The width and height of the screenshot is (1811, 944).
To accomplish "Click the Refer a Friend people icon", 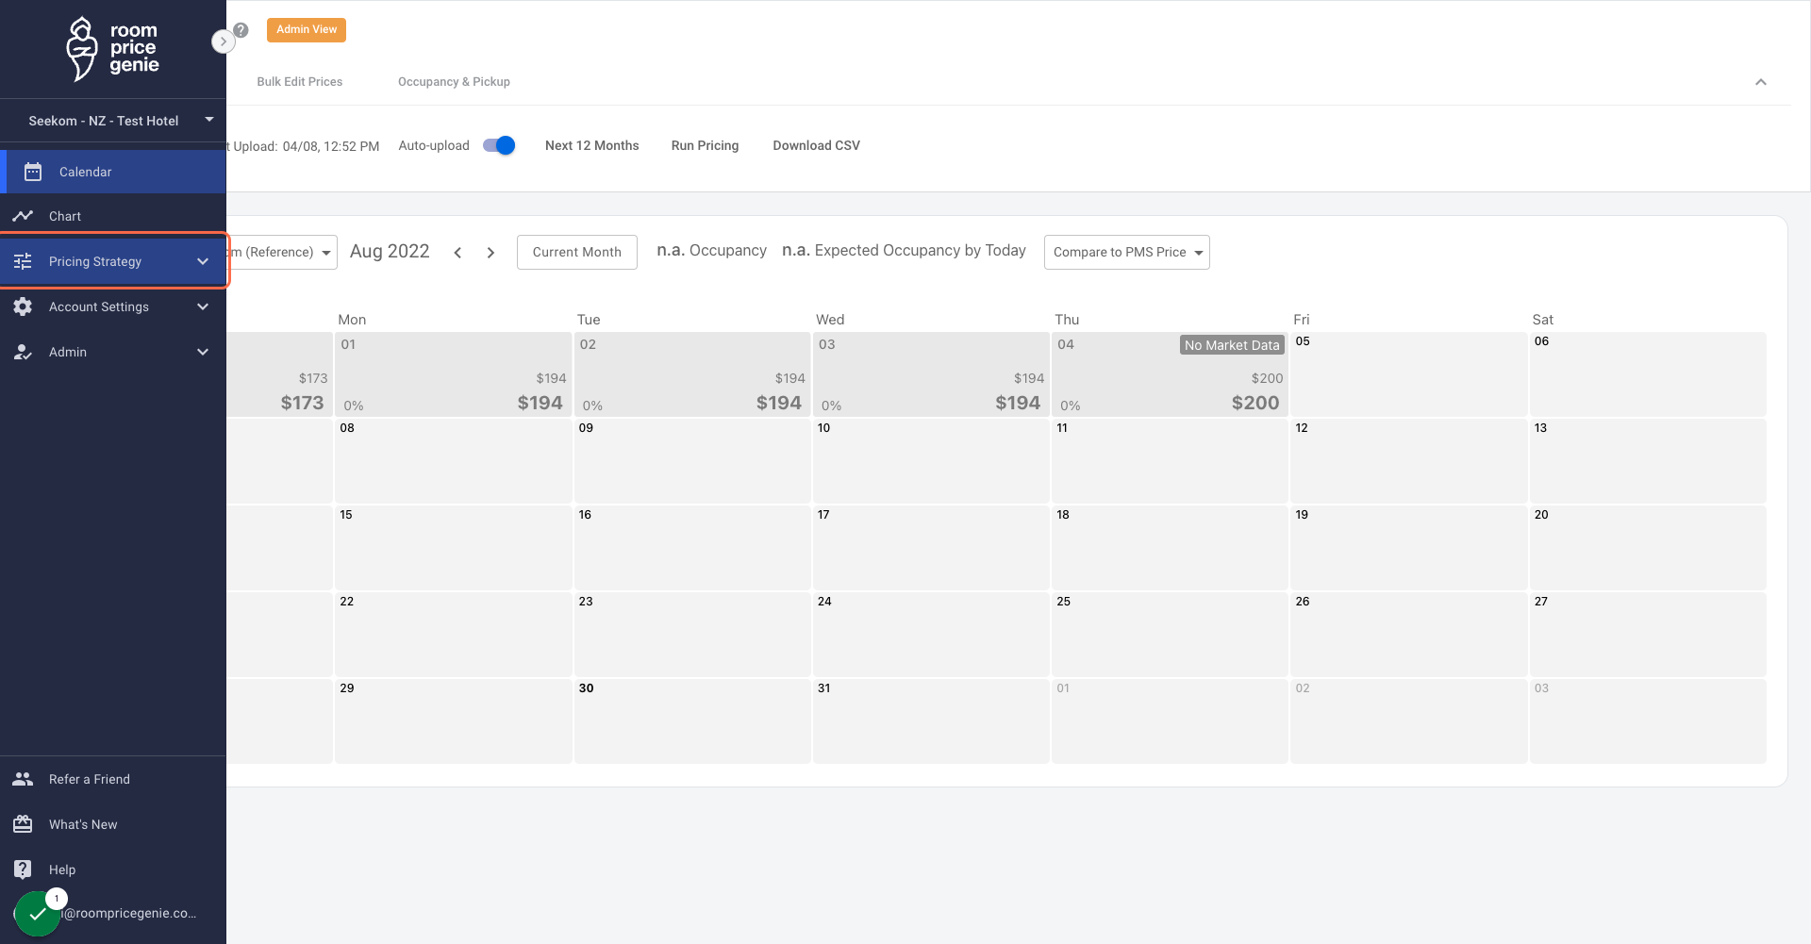I will point(23,779).
